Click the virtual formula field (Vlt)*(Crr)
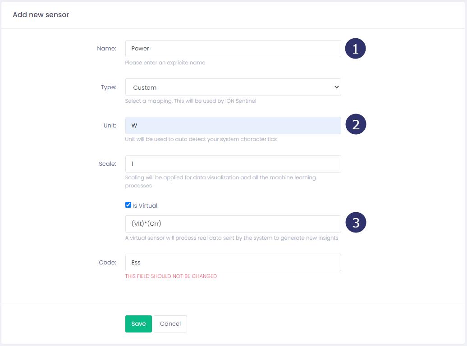Image resolution: width=467 pixels, height=346 pixels. pos(233,224)
